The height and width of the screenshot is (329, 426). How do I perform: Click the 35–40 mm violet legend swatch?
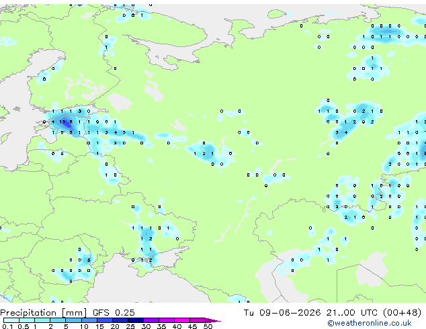(167, 320)
